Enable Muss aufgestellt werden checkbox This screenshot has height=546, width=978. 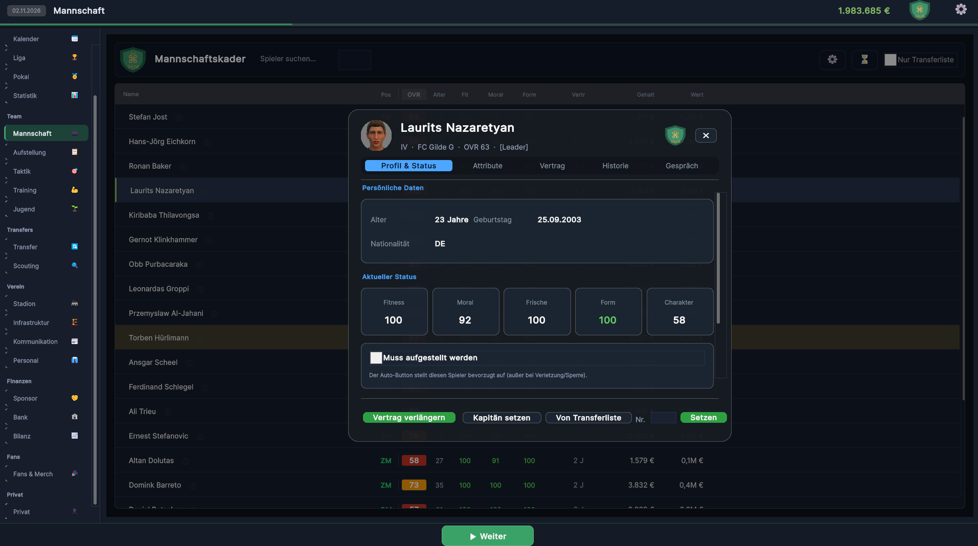pyautogui.click(x=376, y=358)
